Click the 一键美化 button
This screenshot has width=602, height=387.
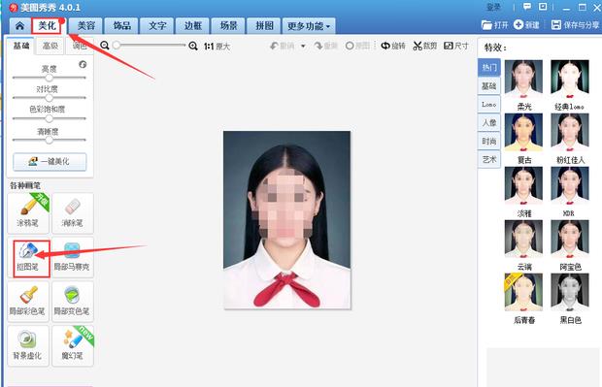[50, 161]
